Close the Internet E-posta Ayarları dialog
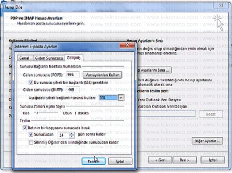232x173 pixels. [x=127, y=45]
